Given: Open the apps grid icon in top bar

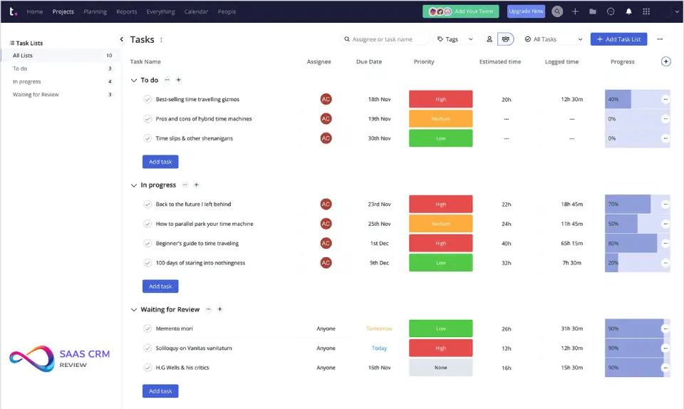Looking at the screenshot, I should point(646,11).
